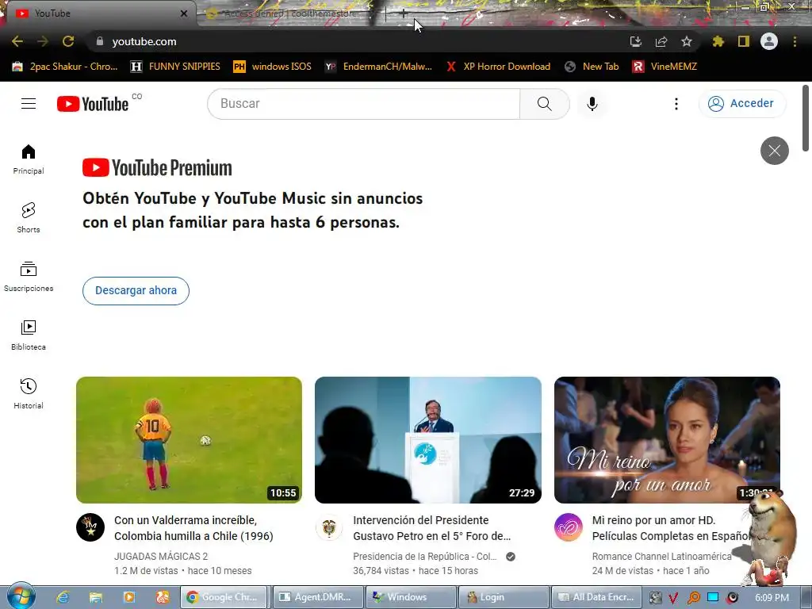Open Shorts from the sidebar

point(29,217)
